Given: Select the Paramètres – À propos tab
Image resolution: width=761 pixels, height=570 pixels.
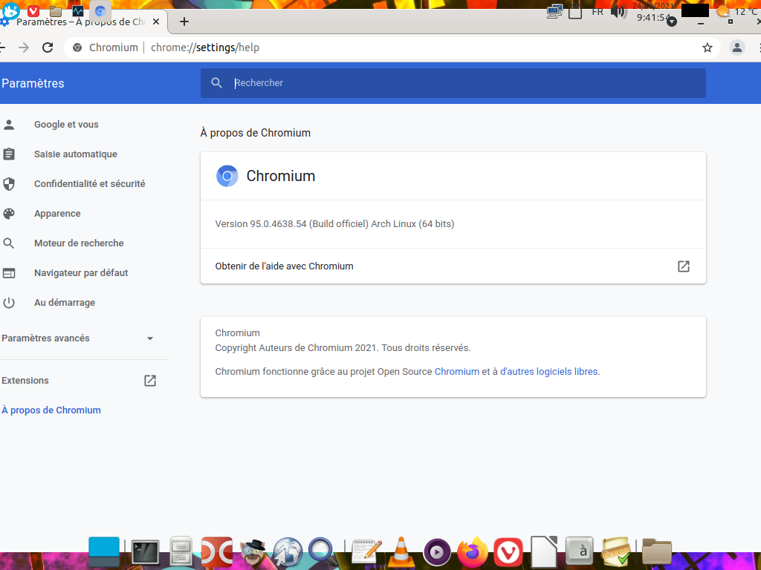Looking at the screenshot, I should (80, 22).
